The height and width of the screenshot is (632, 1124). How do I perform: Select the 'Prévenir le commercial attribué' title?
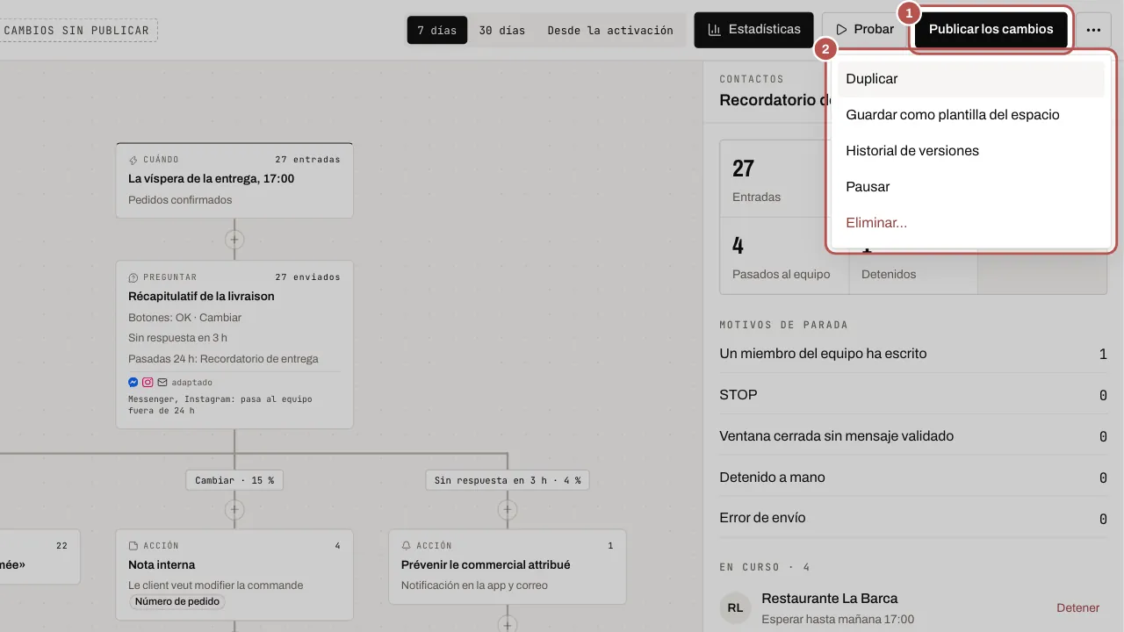click(486, 565)
